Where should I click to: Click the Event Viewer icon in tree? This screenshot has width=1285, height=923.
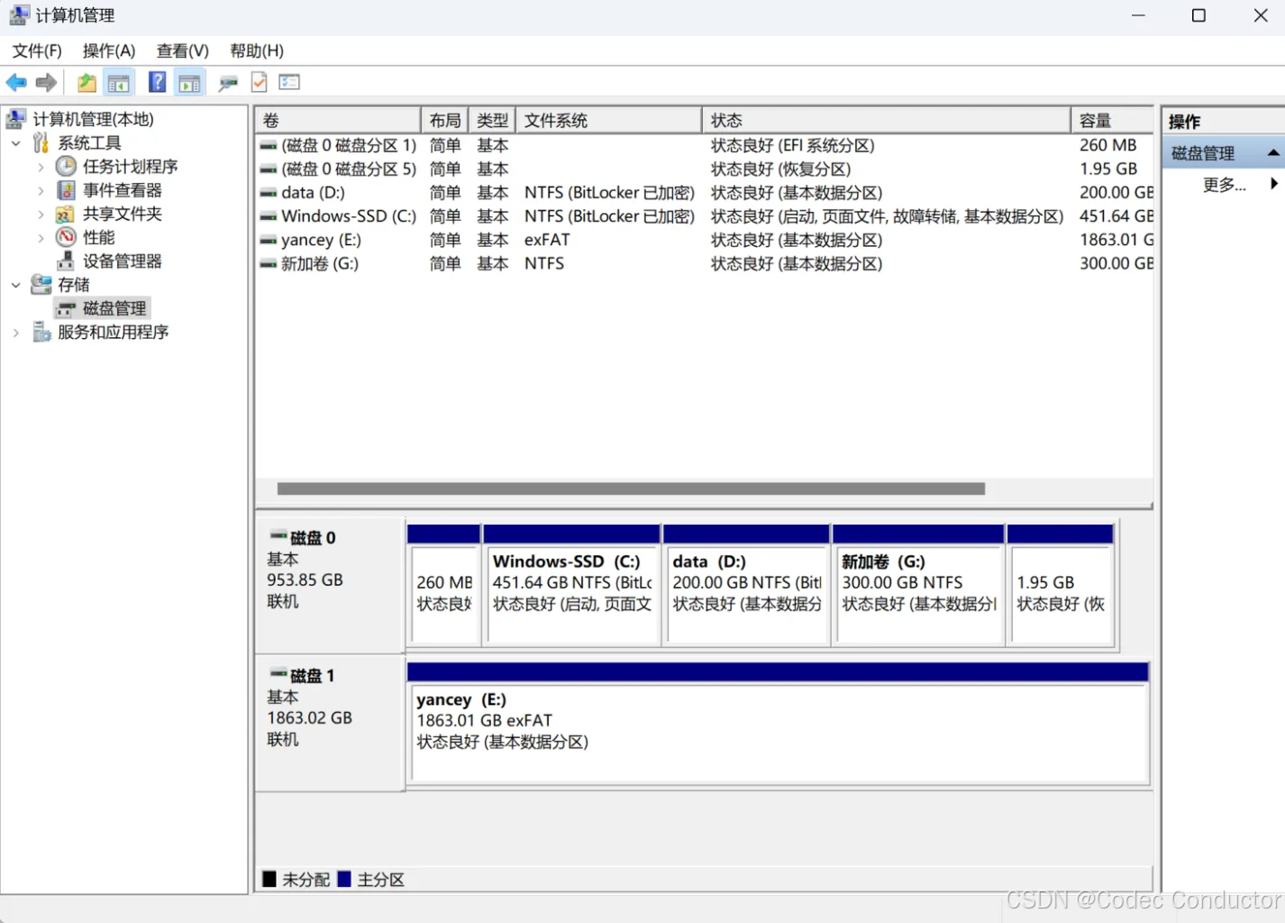66,190
